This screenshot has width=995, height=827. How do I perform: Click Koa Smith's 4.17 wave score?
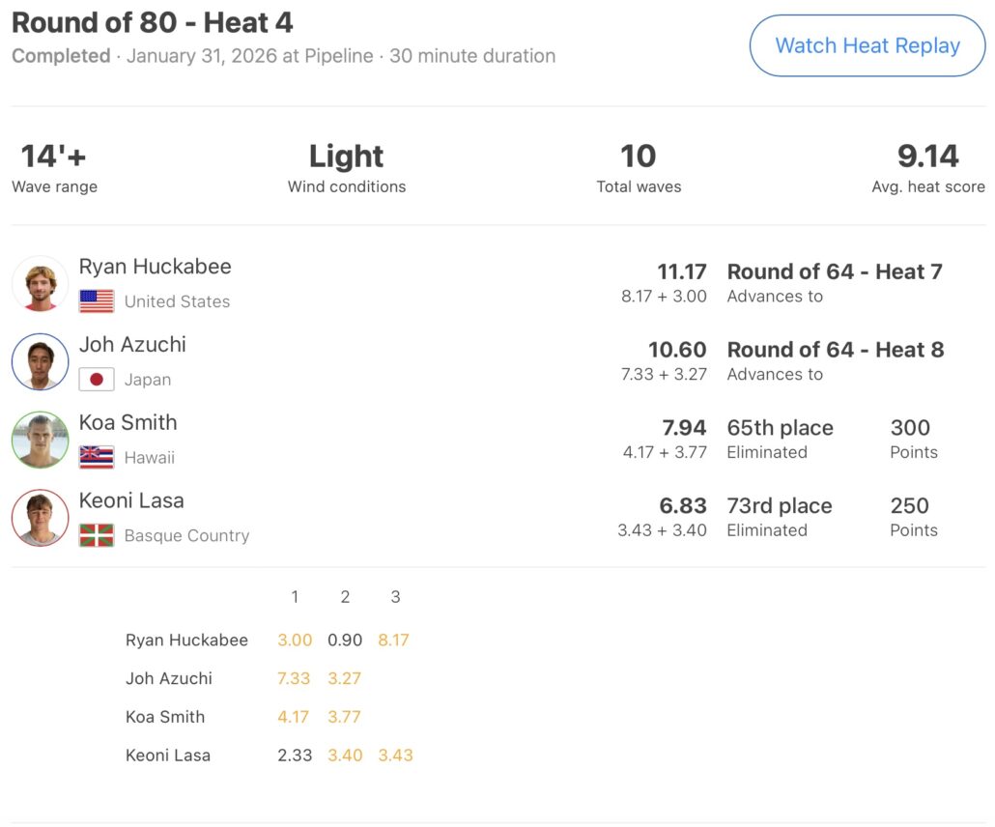(294, 717)
